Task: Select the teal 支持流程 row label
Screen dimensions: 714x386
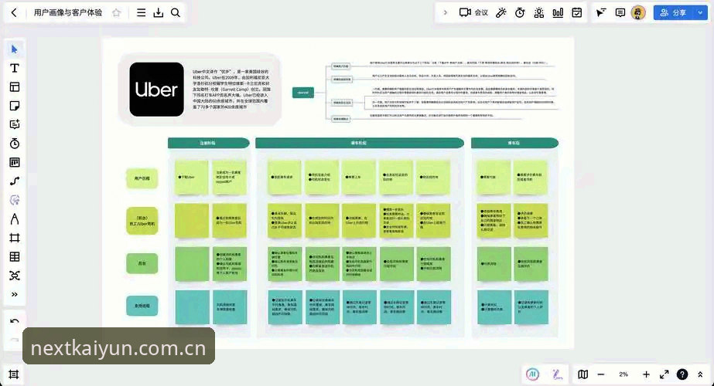Action: (x=142, y=306)
